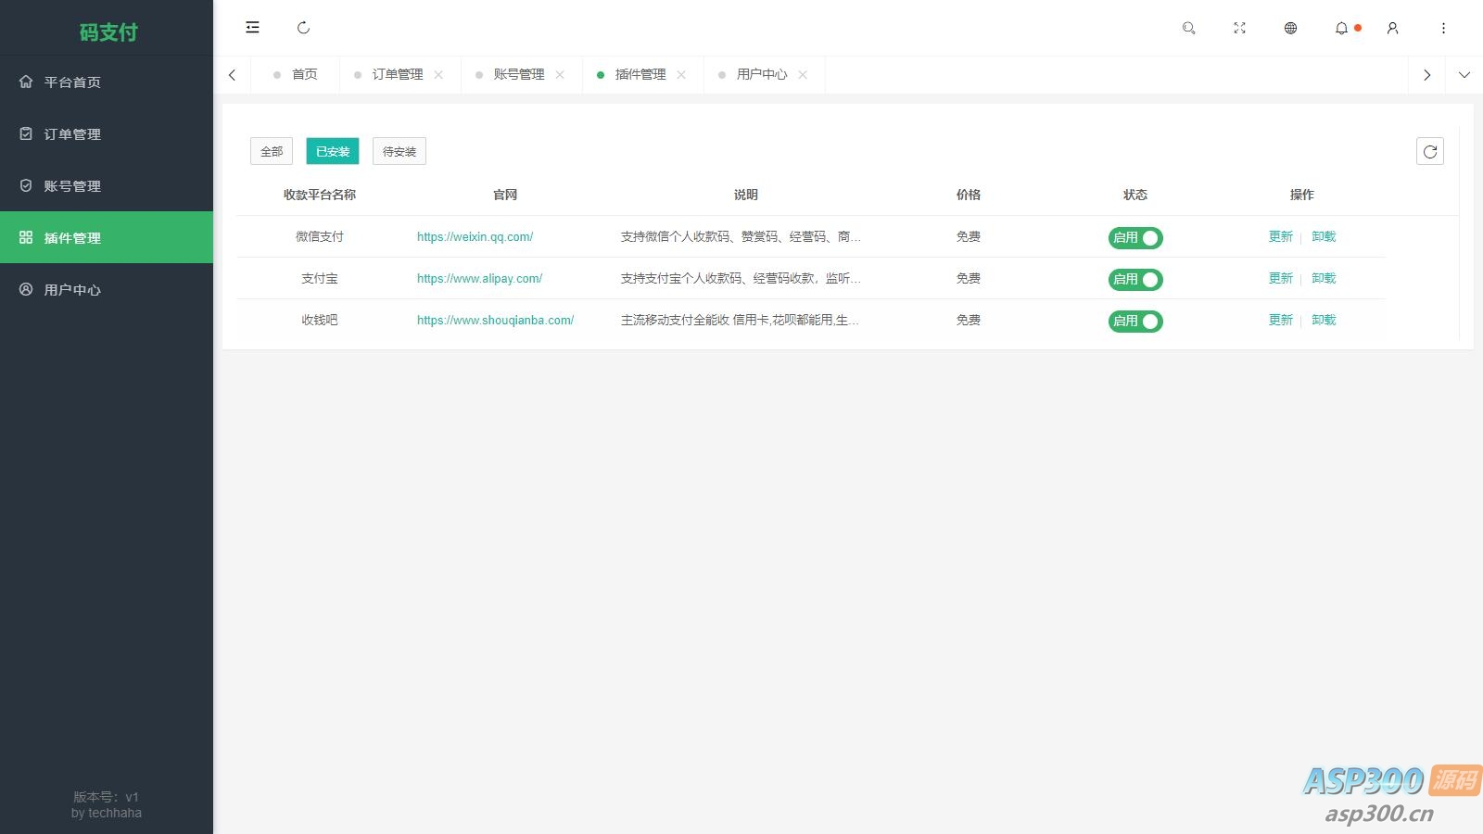Expand the tab options dropdown chevron

1464,75
